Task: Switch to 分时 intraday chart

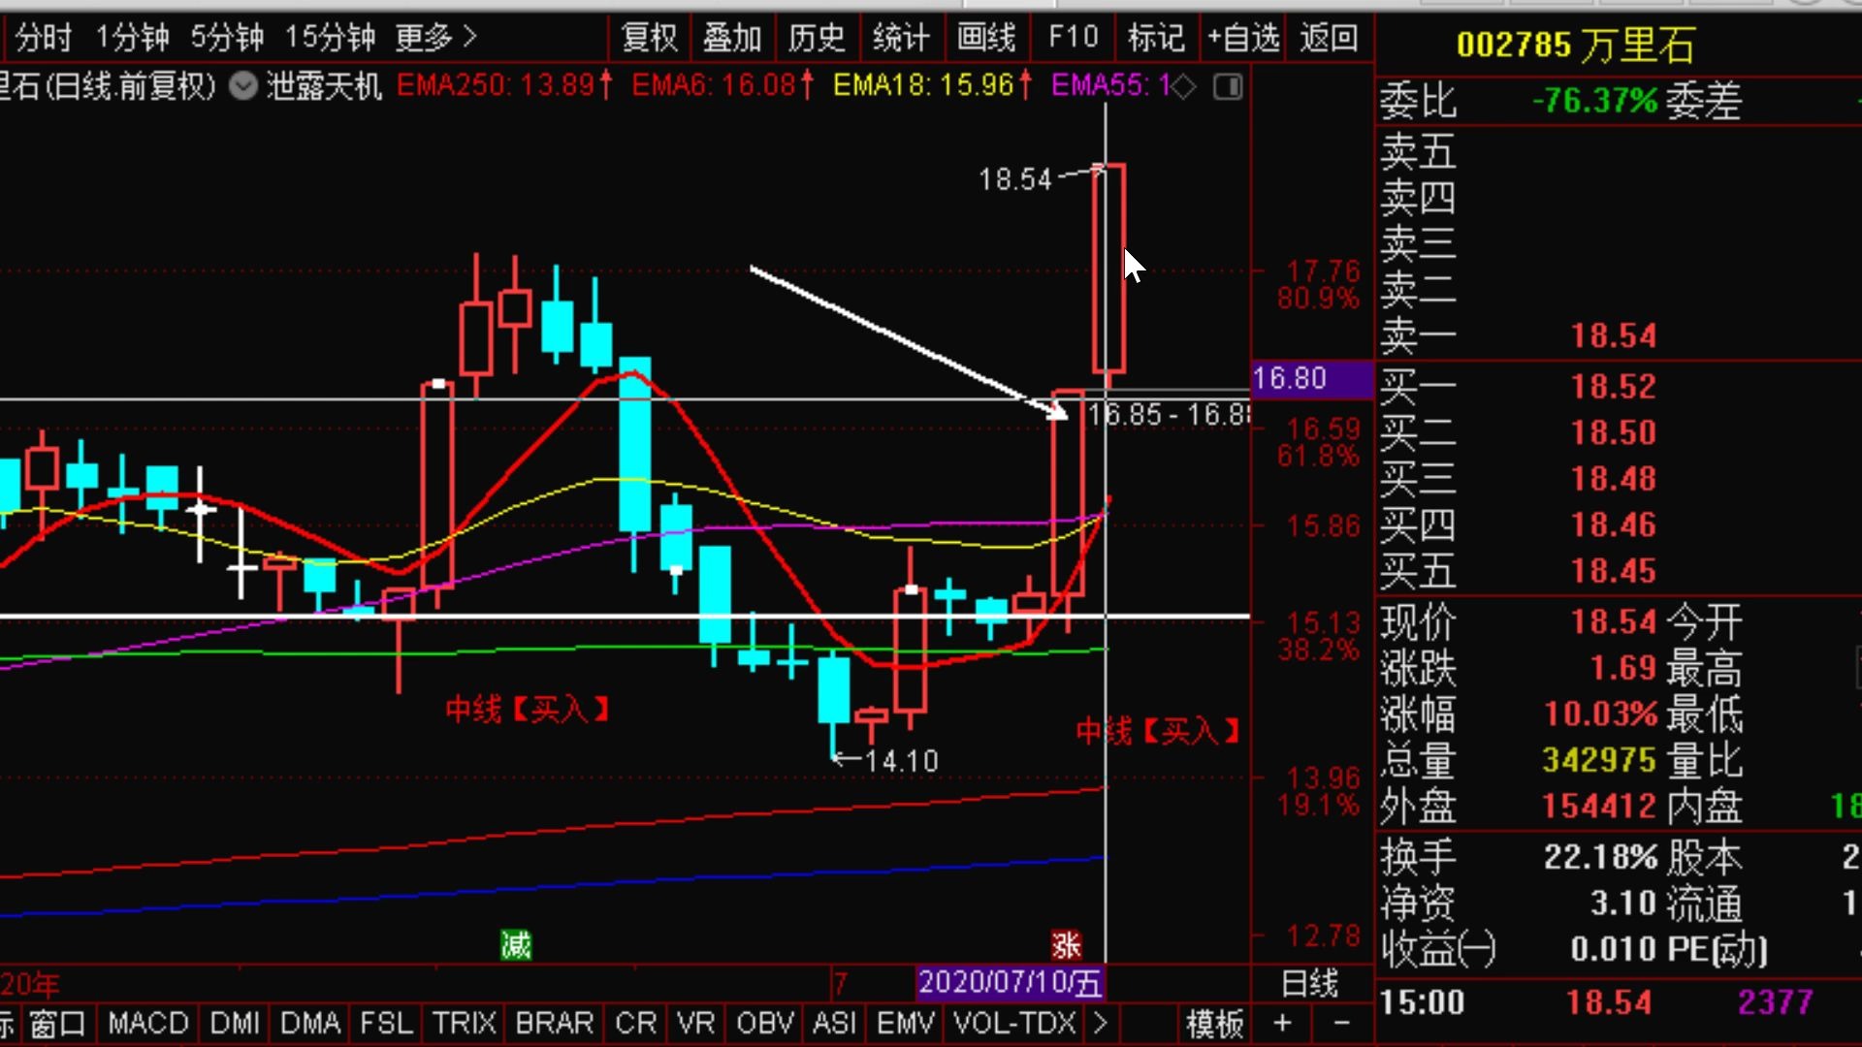Action: coord(44,38)
